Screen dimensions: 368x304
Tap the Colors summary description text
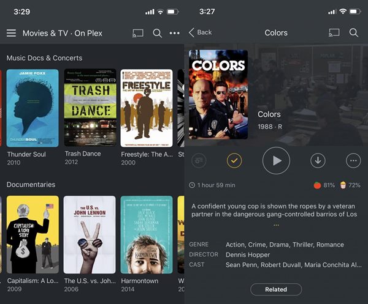(274, 210)
